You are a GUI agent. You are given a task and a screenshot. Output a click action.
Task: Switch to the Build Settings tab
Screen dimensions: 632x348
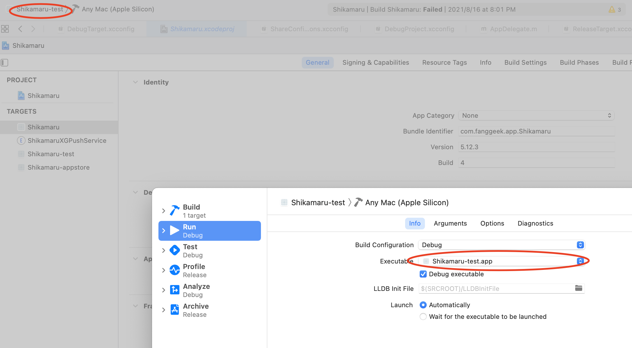pos(525,63)
